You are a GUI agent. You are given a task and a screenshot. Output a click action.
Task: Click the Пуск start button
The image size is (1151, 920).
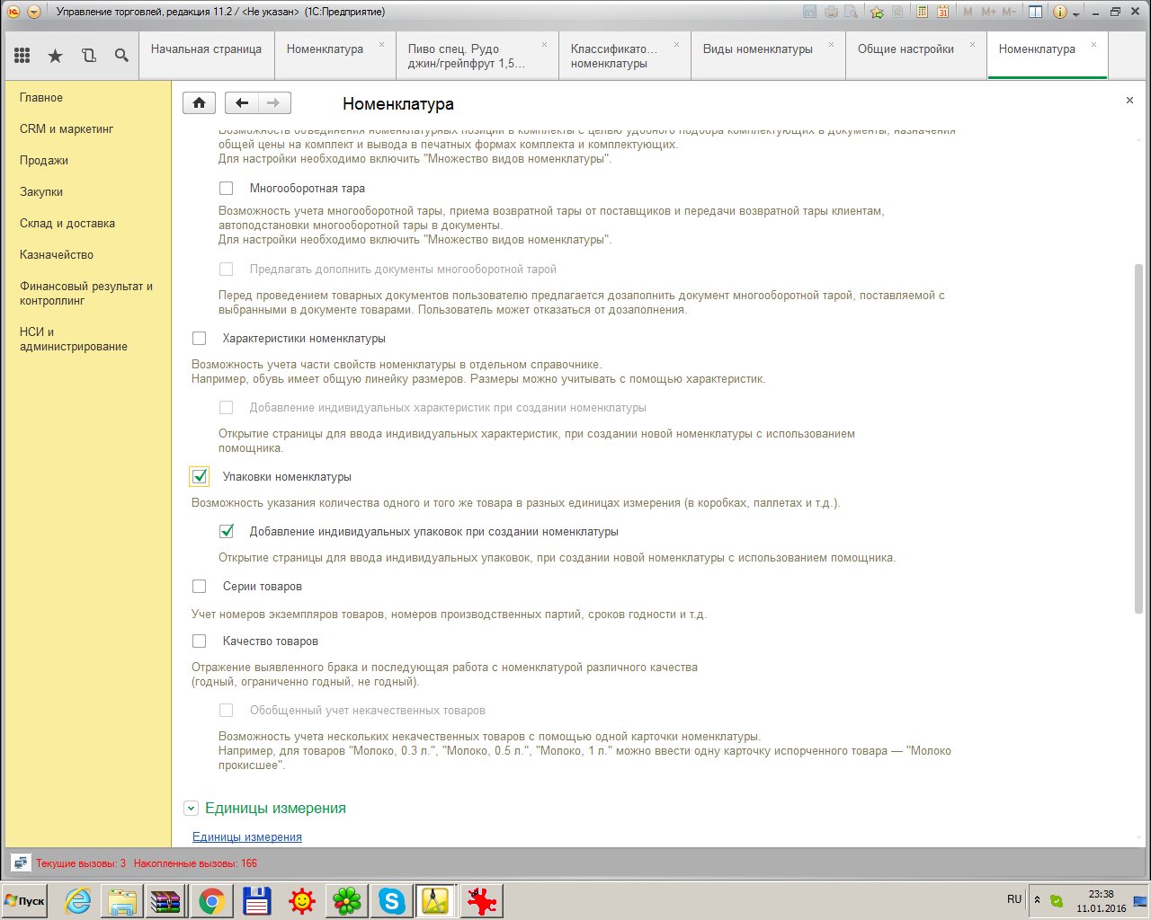click(x=25, y=901)
